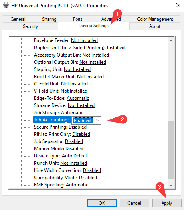Close the Properties dialog window

point(178,5)
